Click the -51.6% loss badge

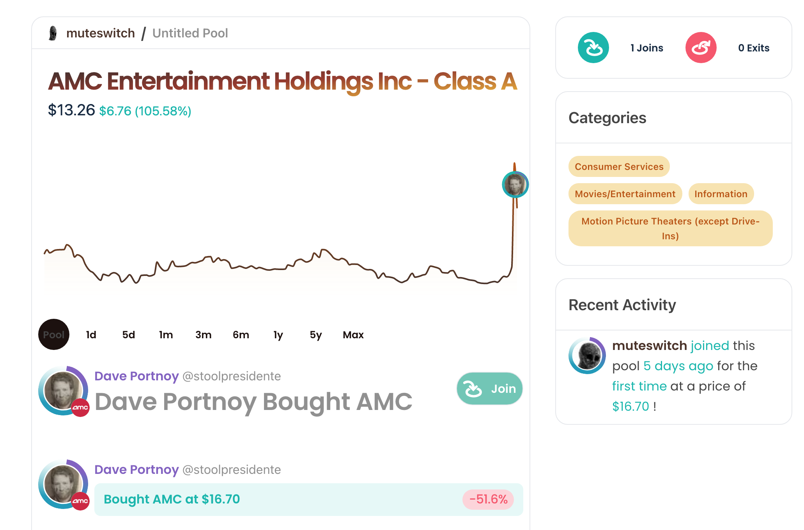[x=488, y=499]
